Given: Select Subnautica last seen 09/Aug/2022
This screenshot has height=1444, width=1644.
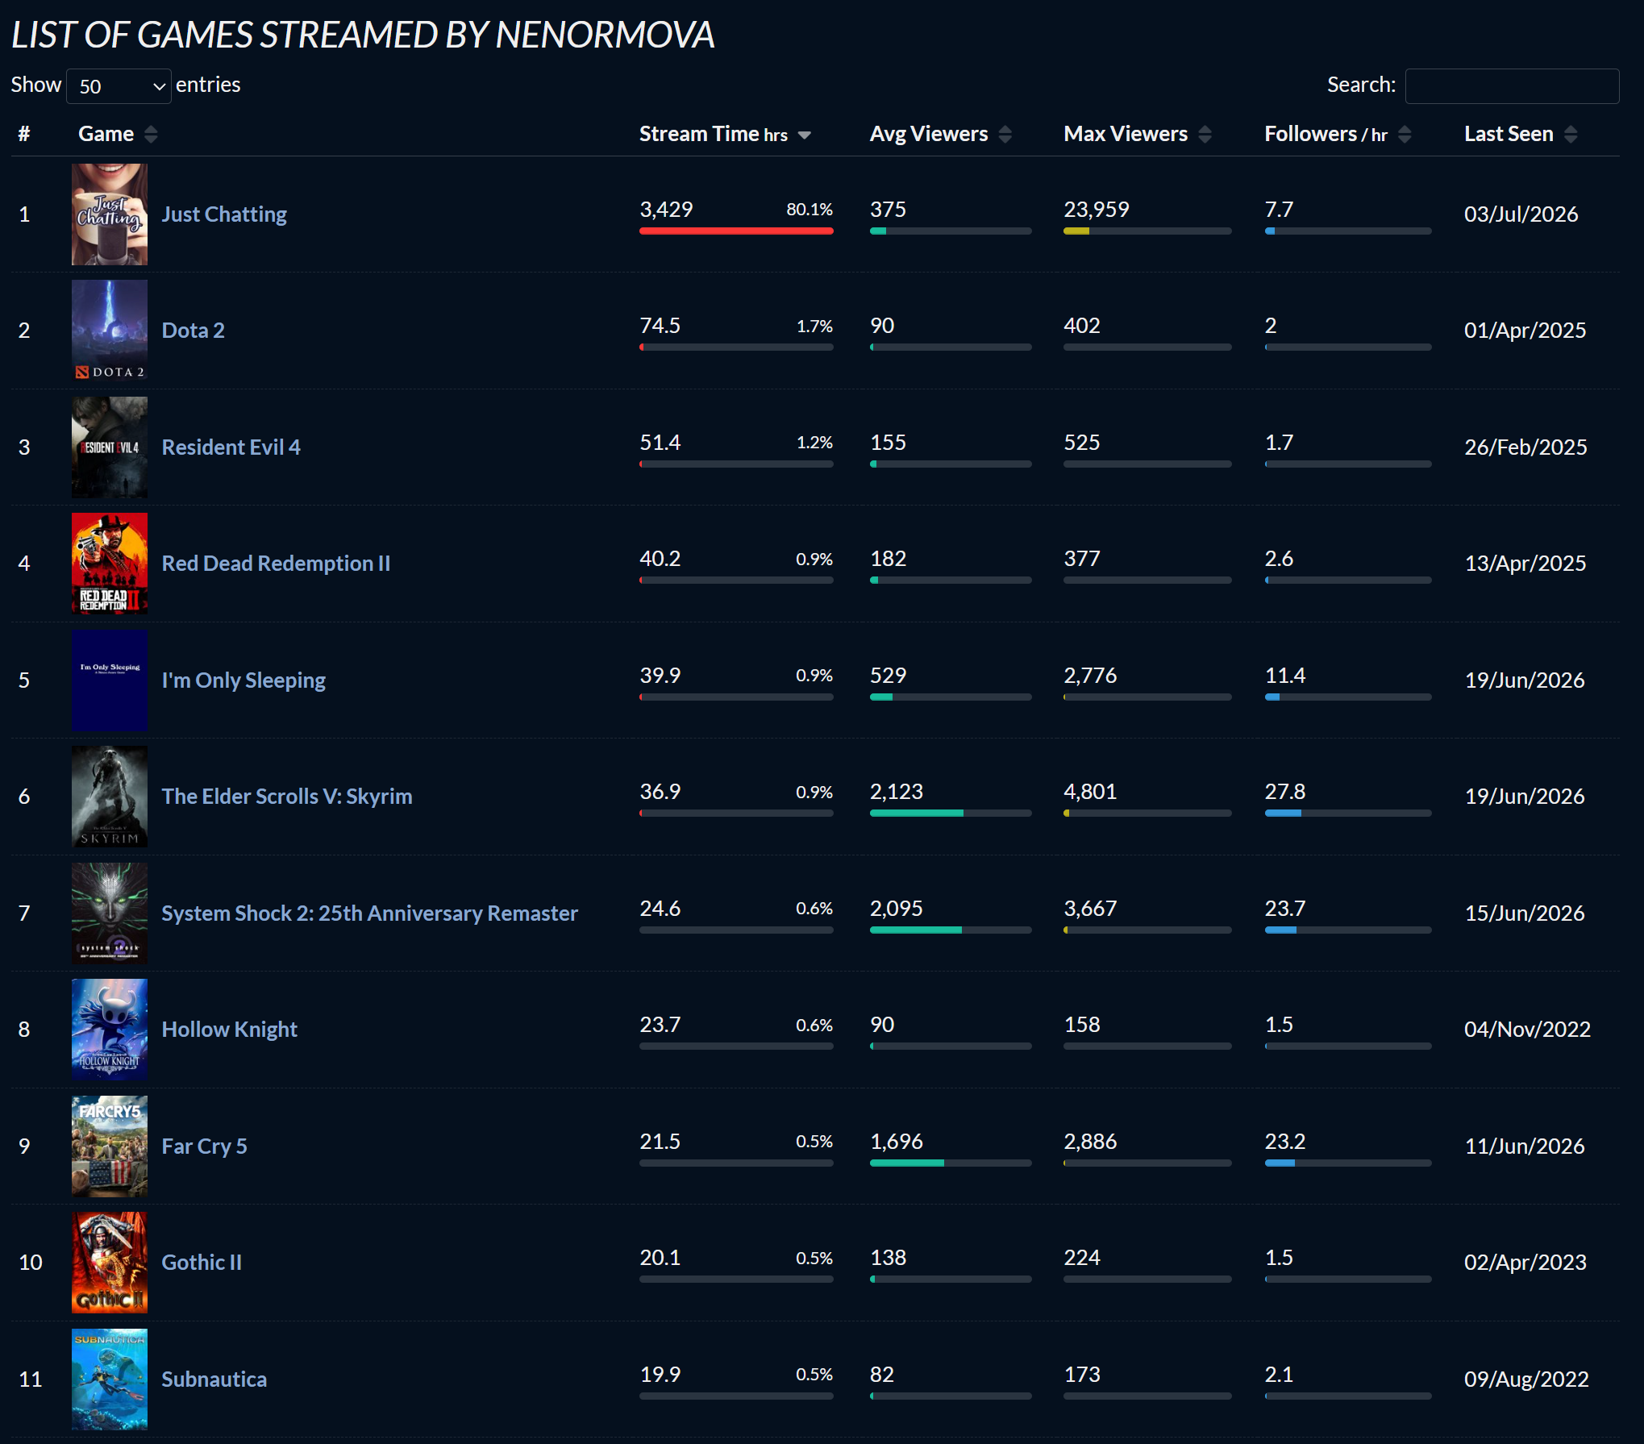Looking at the screenshot, I should 1527,1379.
